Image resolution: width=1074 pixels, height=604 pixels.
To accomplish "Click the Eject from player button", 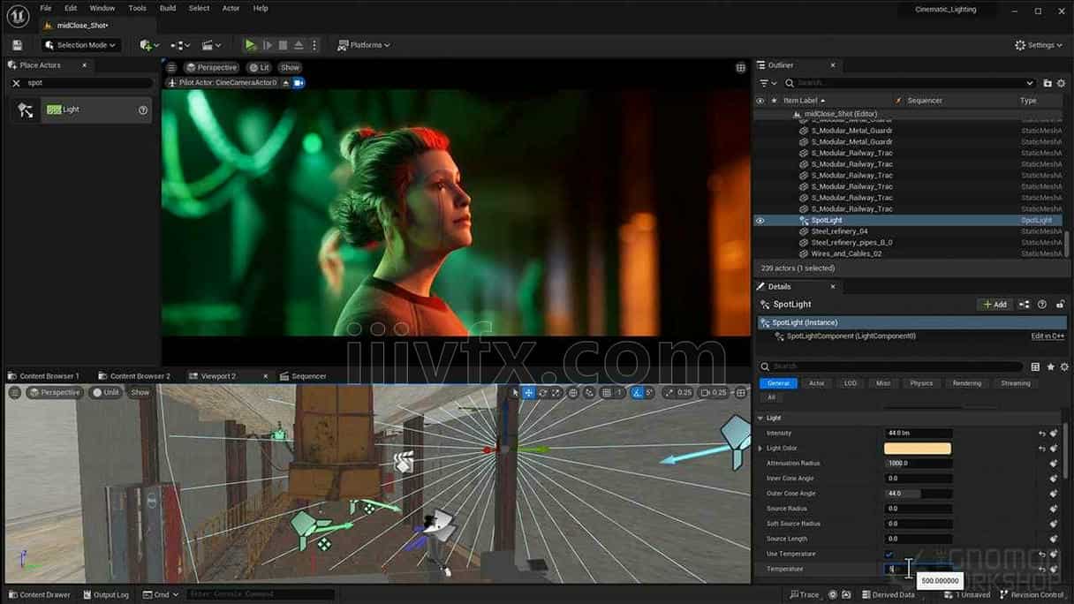I will pos(299,45).
